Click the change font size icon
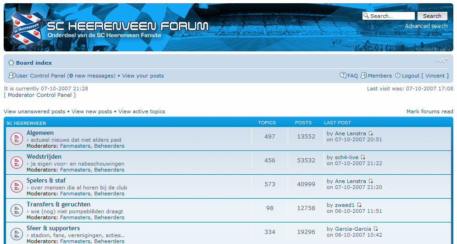Image resolution: width=457 pixels, height=244 pixels. point(442,61)
